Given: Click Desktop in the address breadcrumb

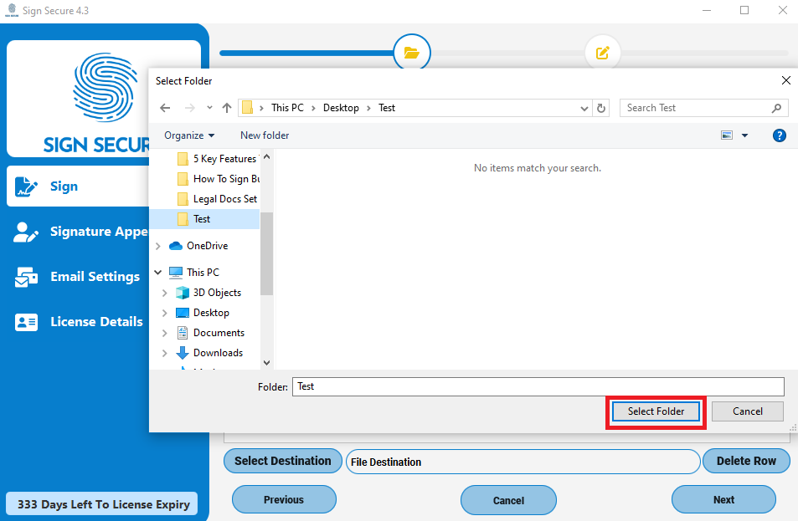Looking at the screenshot, I should click(341, 108).
